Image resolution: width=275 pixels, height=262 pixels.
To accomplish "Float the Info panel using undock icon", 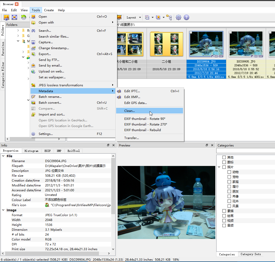I will [108, 145].
